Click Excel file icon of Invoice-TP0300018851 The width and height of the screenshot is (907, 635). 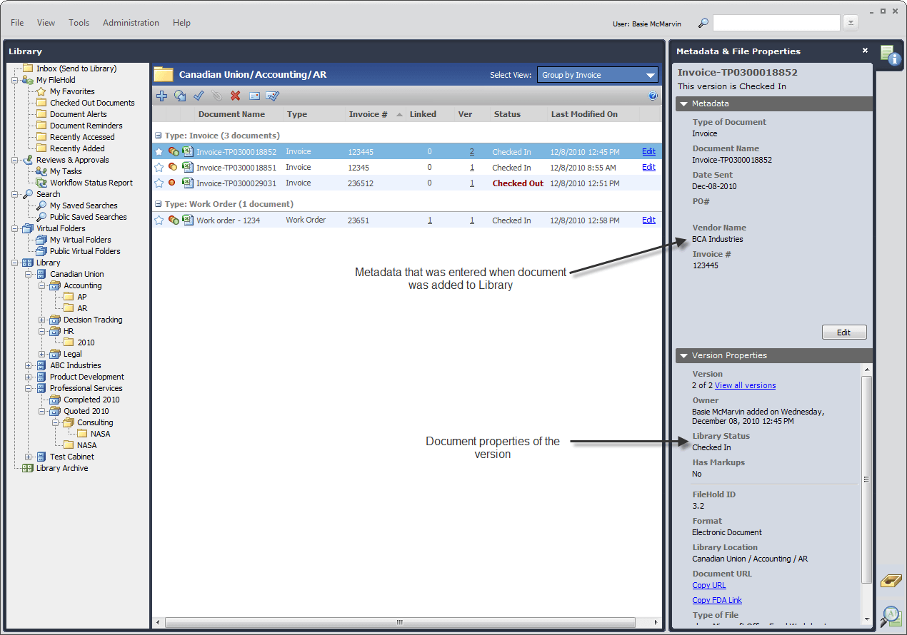click(188, 167)
